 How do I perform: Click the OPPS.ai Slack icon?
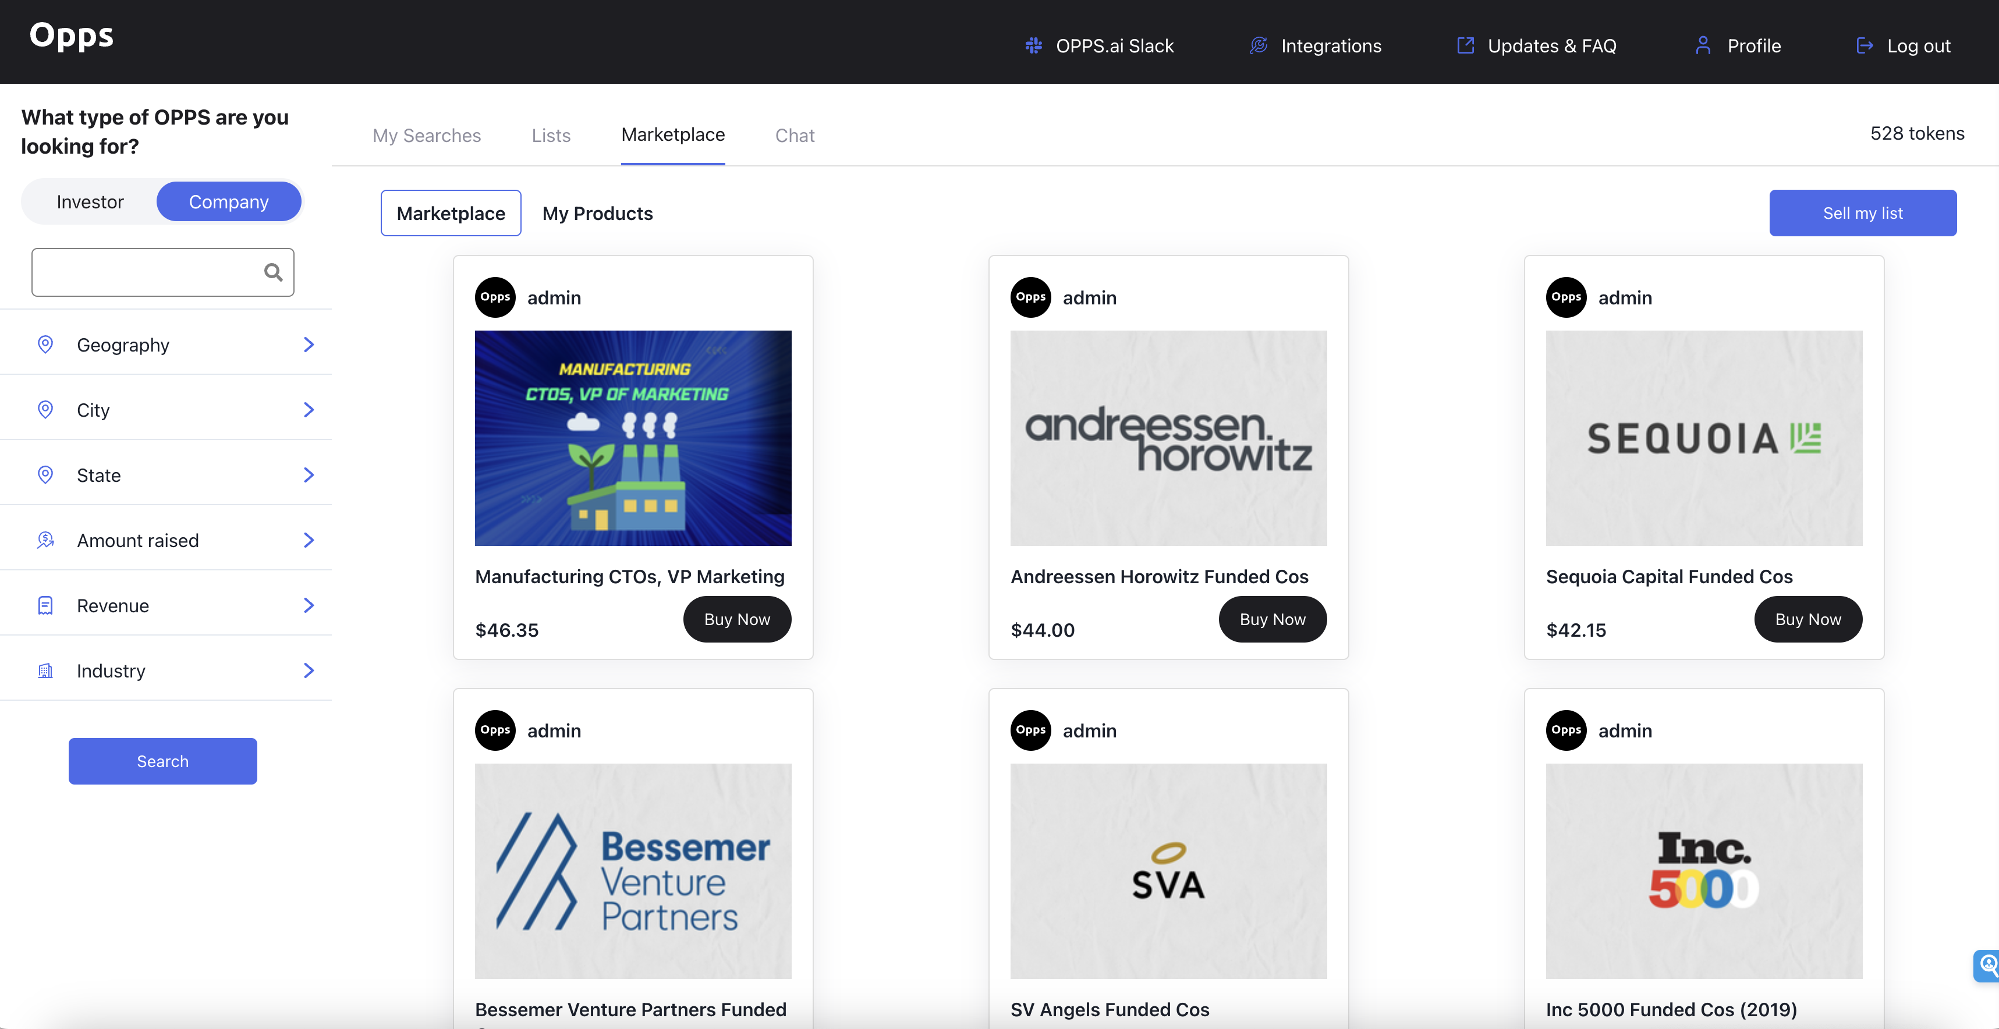(x=1033, y=45)
